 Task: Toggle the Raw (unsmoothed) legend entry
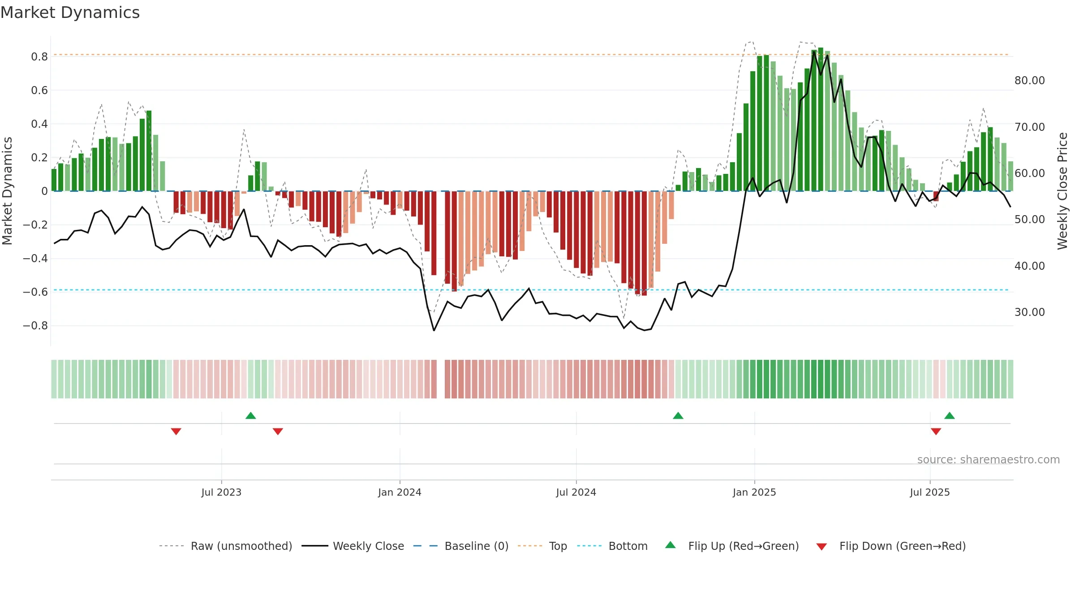(226, 546)
